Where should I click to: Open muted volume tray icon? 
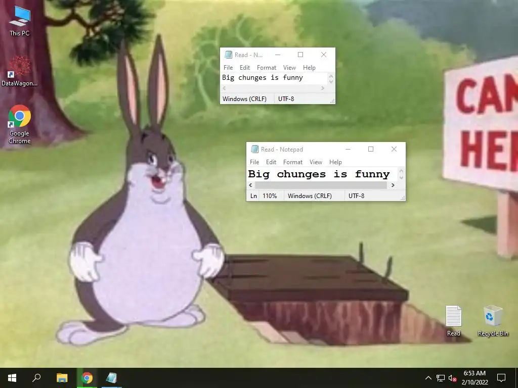click(x=453, y=378)
